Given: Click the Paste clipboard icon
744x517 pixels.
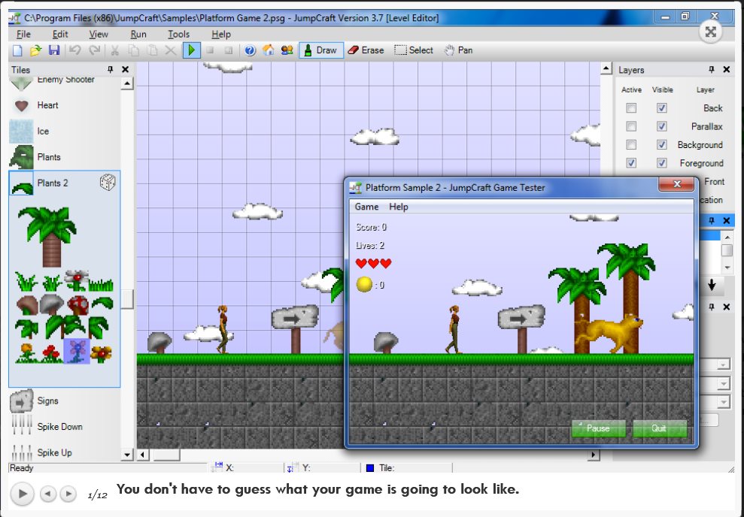Looking at the screenshot, I should click(x=152, y=50).
